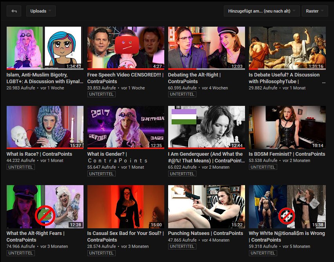This screenshot has height=262, width=334.
Task: Open the Uploads dropdown
Action: [x=41, y=11]
